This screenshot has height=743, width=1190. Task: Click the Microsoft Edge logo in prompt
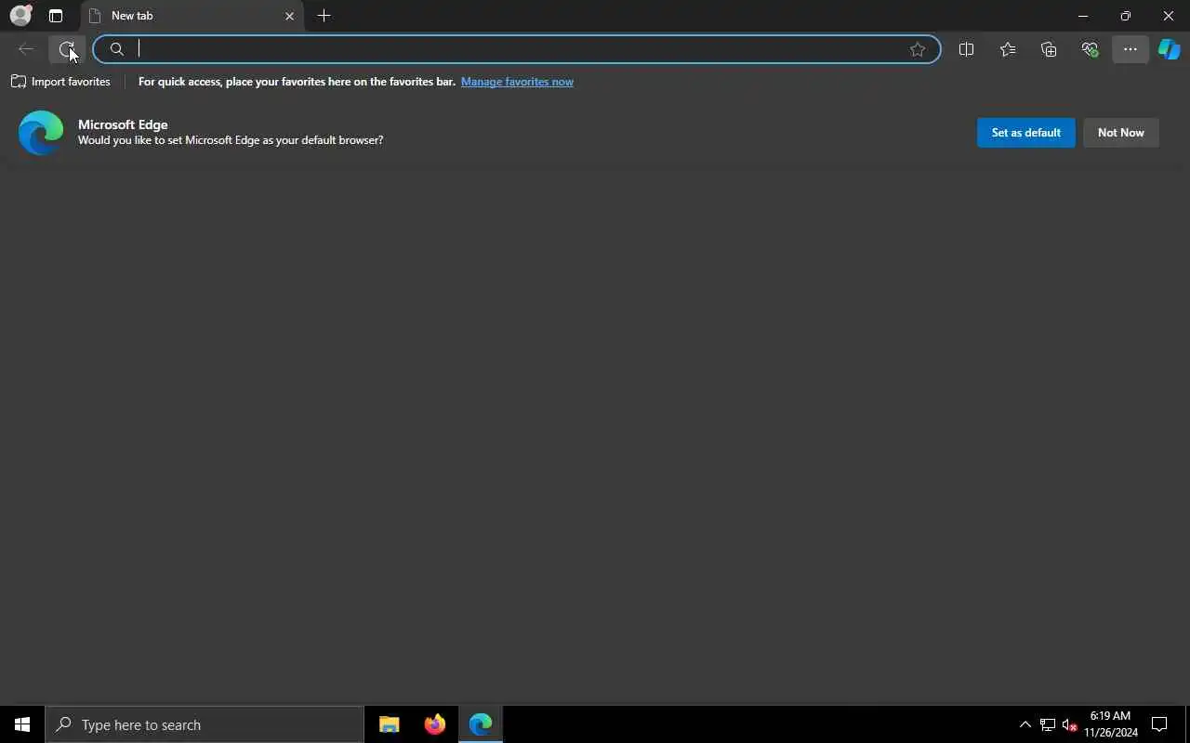click(x=41, y=132)
